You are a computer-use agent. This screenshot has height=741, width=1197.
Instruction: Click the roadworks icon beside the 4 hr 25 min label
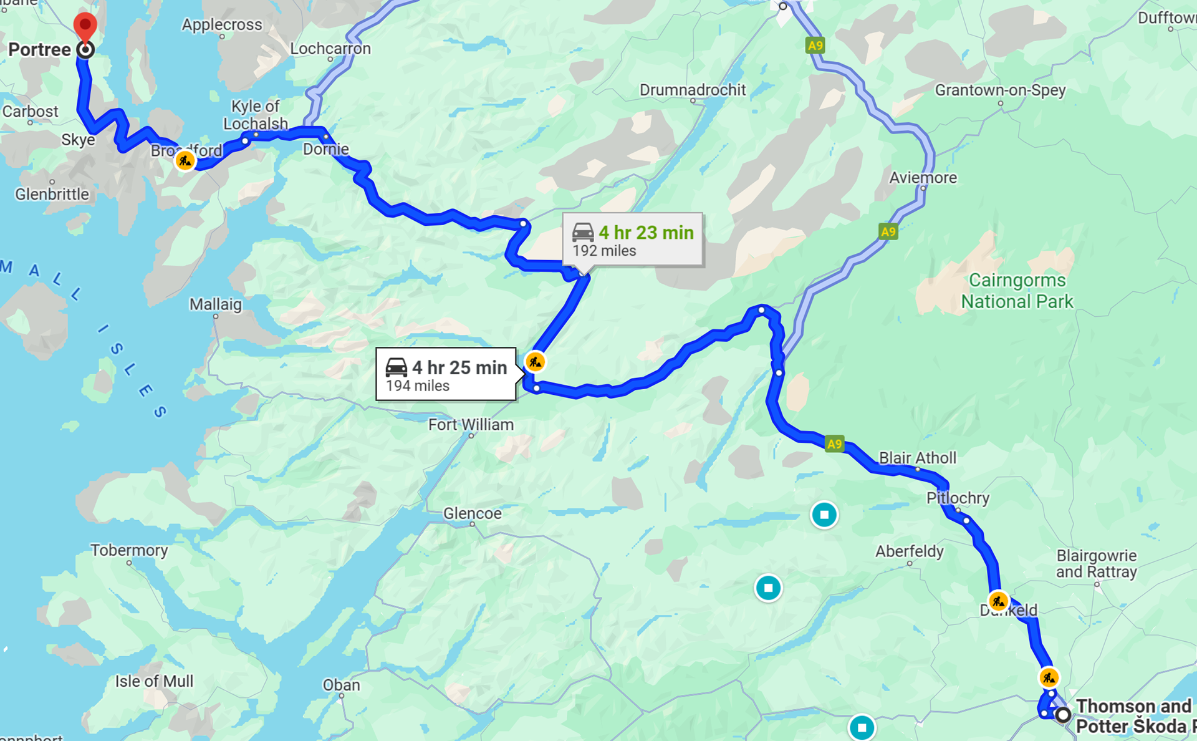(535, 362)
